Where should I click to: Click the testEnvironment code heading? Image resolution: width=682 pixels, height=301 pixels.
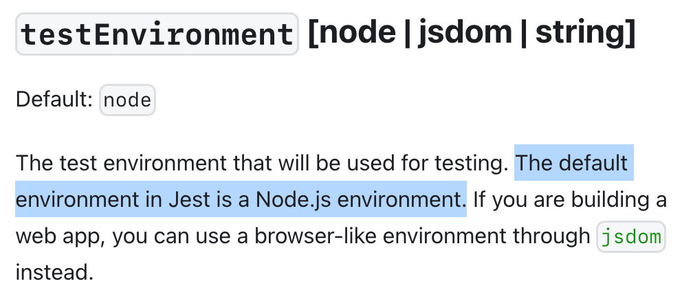157,34
